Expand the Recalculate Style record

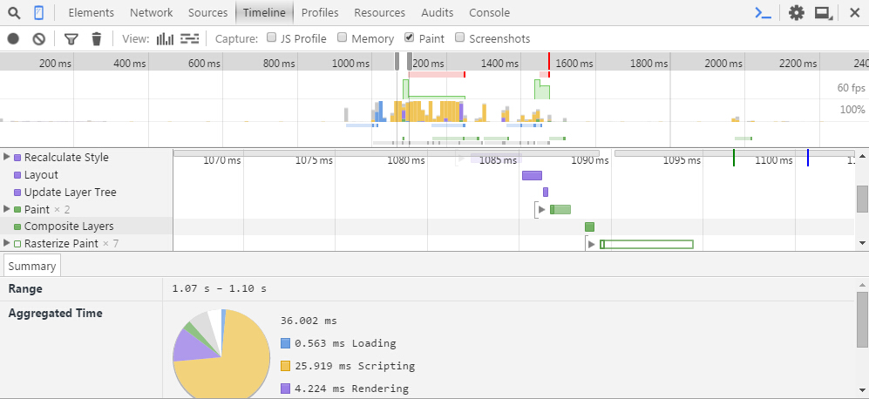[x=7, y=158]
